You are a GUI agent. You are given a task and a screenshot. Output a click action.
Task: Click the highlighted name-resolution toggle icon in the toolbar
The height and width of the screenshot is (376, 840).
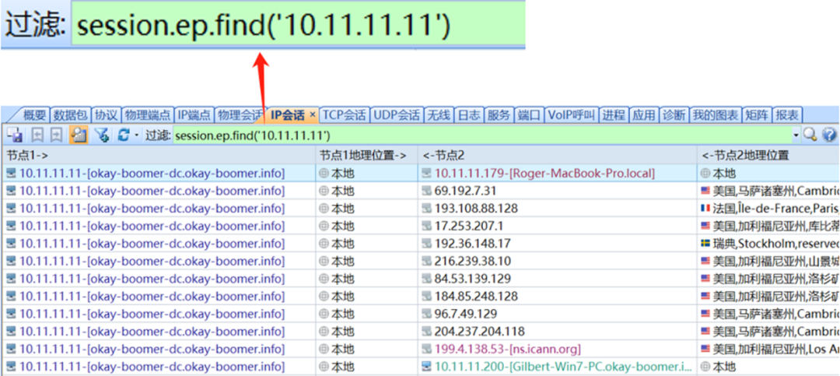79,135
